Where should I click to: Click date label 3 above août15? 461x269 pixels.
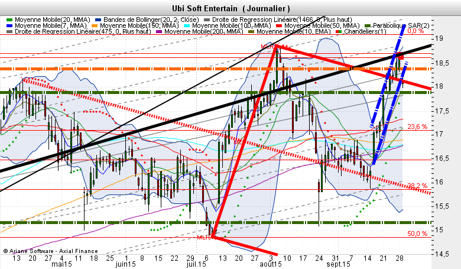(x=271, y=258)
